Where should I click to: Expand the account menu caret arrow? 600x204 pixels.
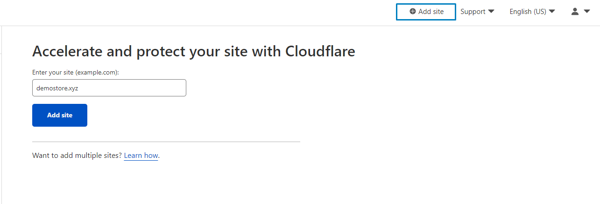587,12
